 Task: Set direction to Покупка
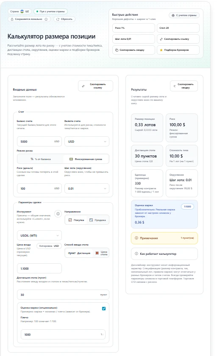tap(76, 220)
